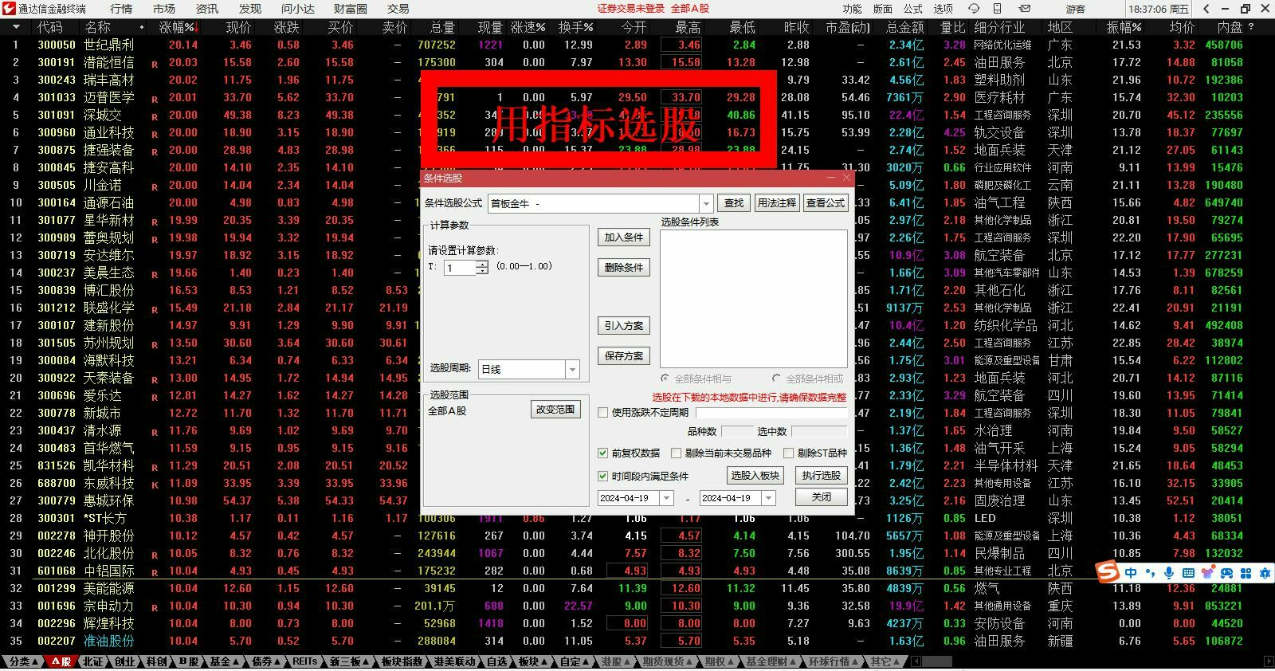Click 选股入板块 button

click(x=755, y=476)
